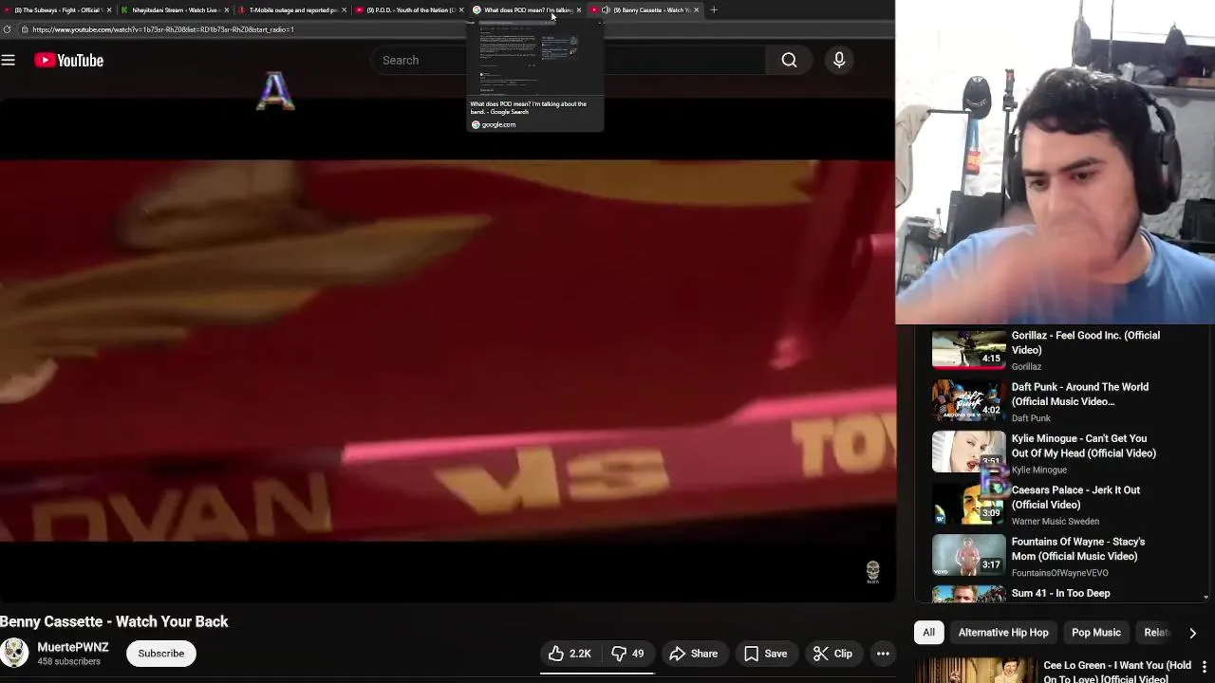Open a new browser tab
The image size is (1215, 683).
point(714,10)
